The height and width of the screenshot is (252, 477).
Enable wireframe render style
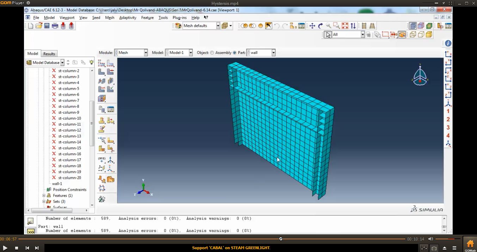(x=412, y=34)
